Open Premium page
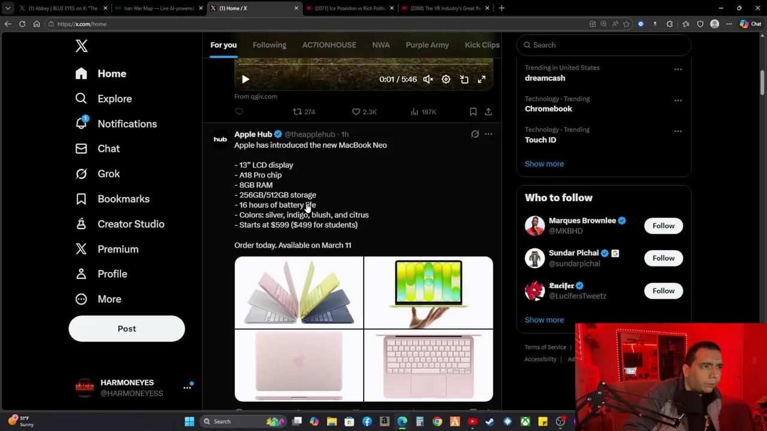Viewport: 767px width, 431px height. click(x=107, y=249)
